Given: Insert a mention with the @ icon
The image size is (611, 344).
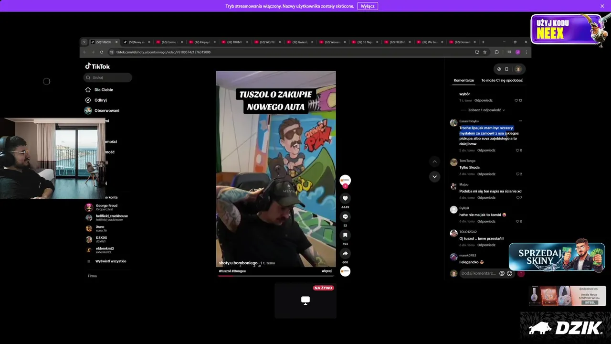Looking at the screenshot, I should (x=502, y=274).
